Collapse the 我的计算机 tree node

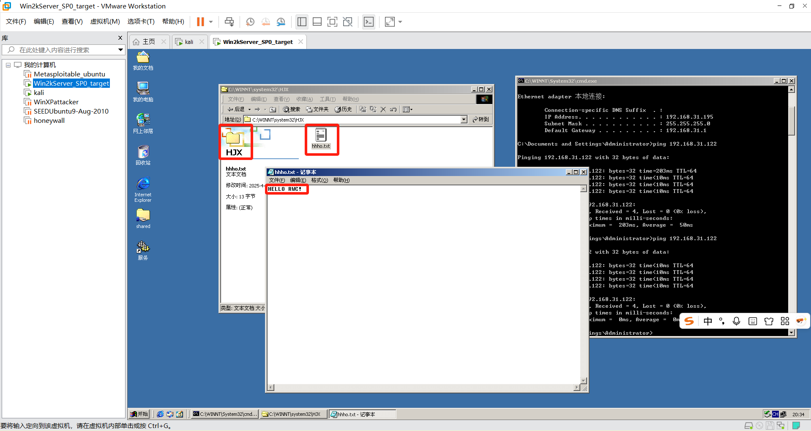click(x=8, y=65)
